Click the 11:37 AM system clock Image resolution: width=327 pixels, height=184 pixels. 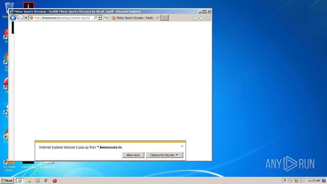click(314, 181)
